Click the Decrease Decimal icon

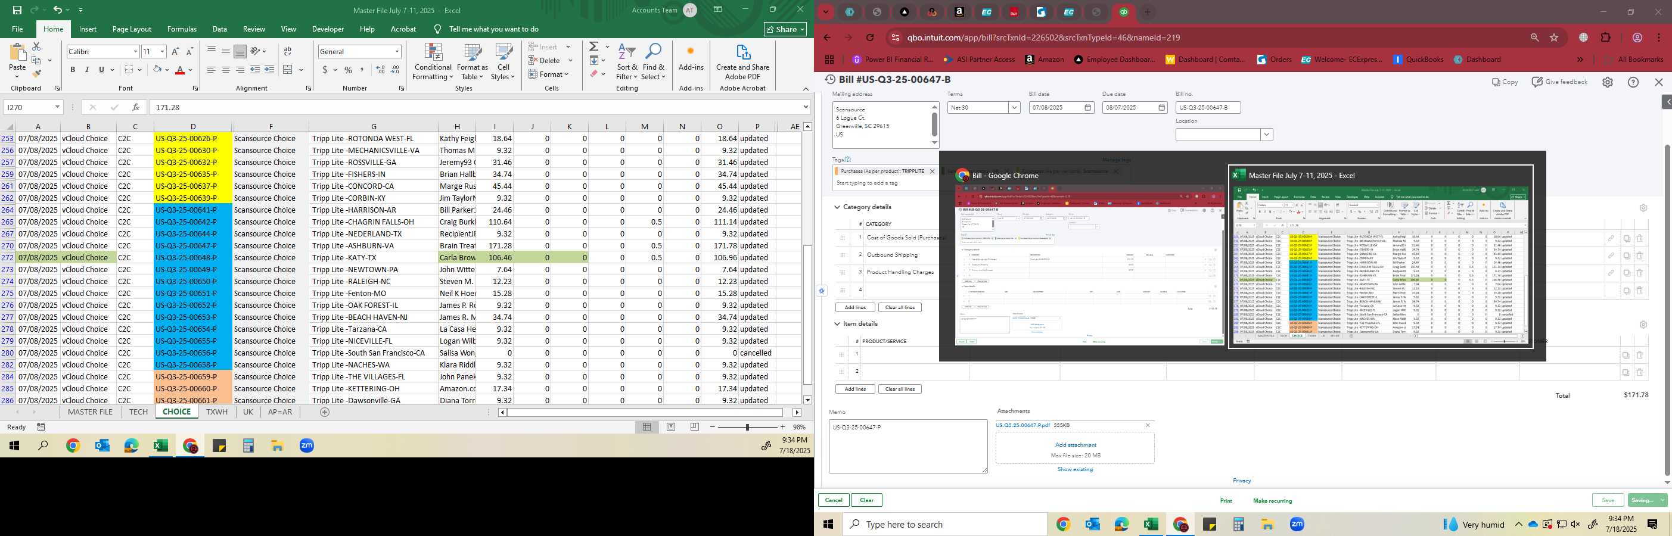[x=394, y=70]
